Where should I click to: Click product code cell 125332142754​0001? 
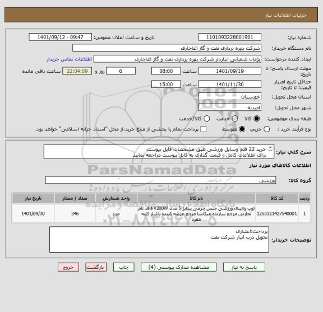(x=277, y=213)
